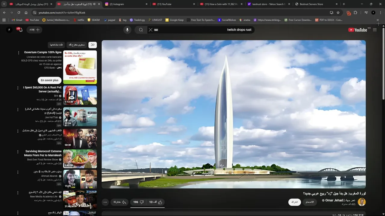Click the subscribe button for Omar Jehad
The height and width of the screenshot is (216, 385).
294,202
